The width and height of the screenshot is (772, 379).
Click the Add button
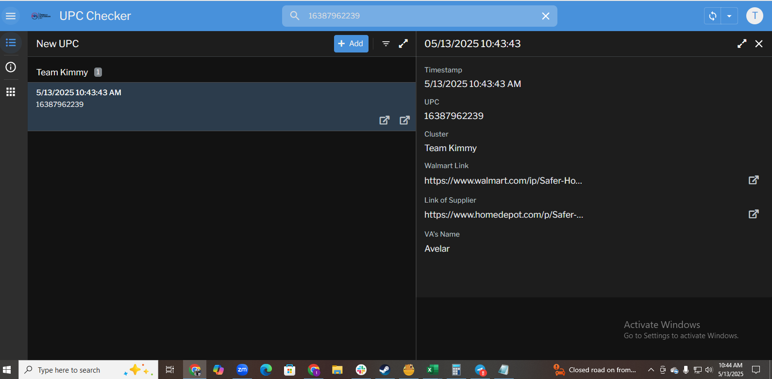click(x=351, y=44)
